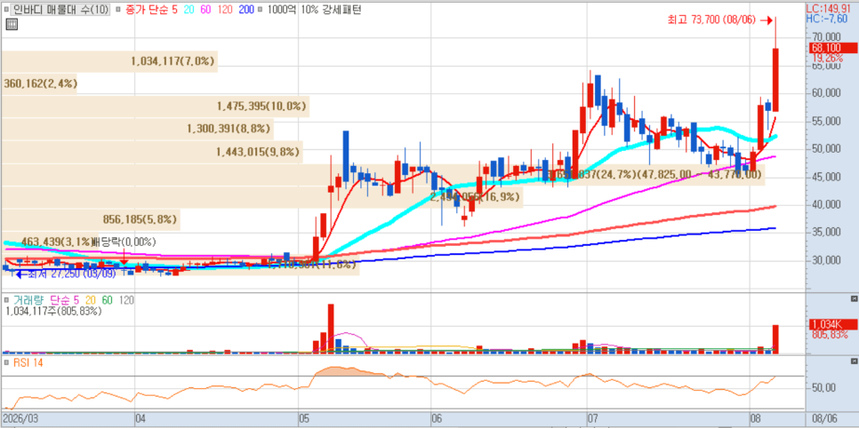Select the 거래량 volume indicator label
Screen dimensions: 859x428
[x=28, y=300]
